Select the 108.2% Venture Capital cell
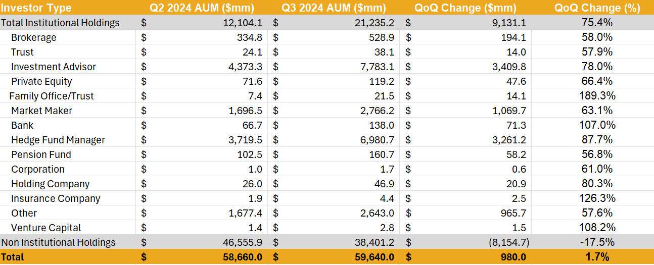Screen dimensions: 654x265 597,228
